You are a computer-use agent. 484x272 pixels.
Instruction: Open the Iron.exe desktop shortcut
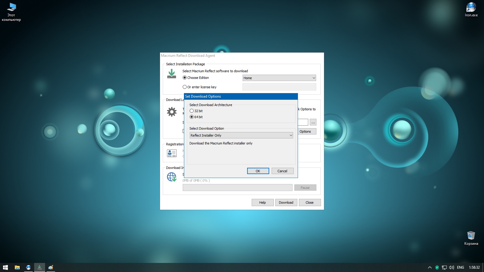click(471, 9)
